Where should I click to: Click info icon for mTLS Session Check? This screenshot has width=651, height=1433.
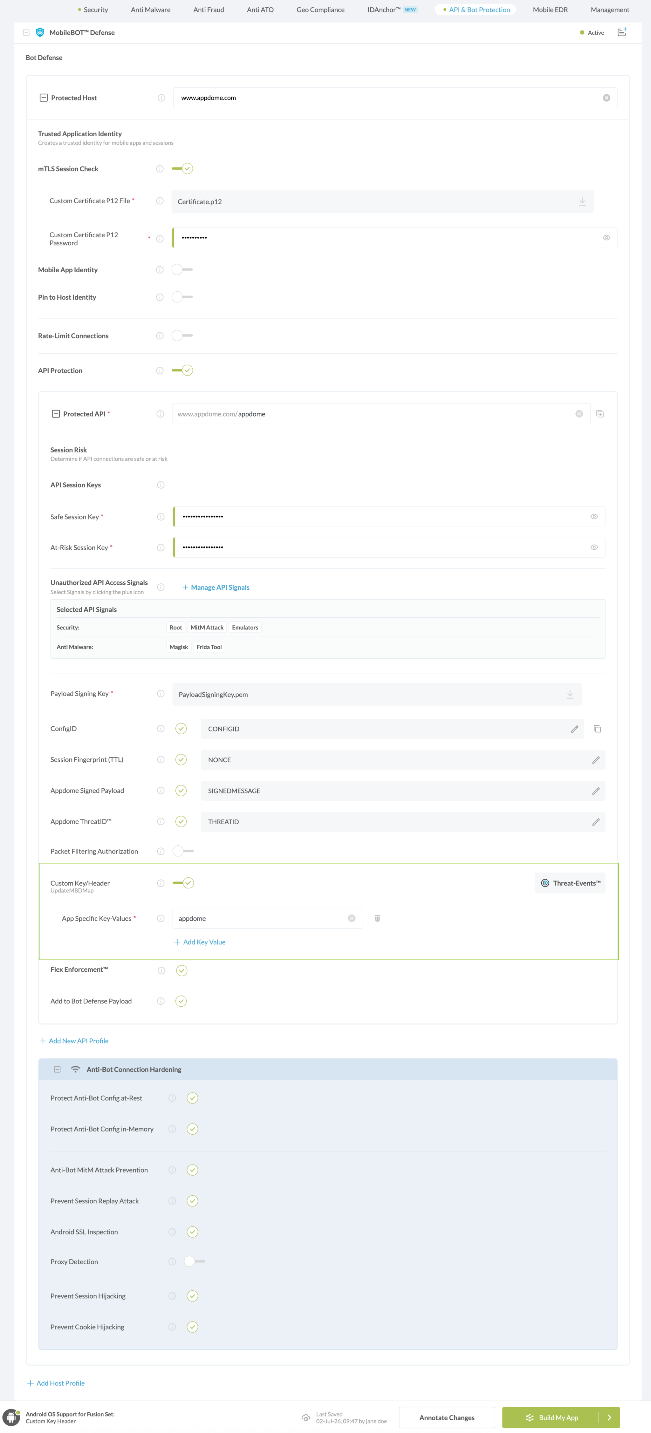(160, 168)
